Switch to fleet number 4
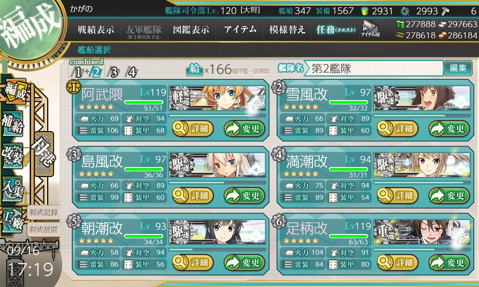Image resolution: width=479 pixels, height=287 pixels. click(x=132, y=72)
